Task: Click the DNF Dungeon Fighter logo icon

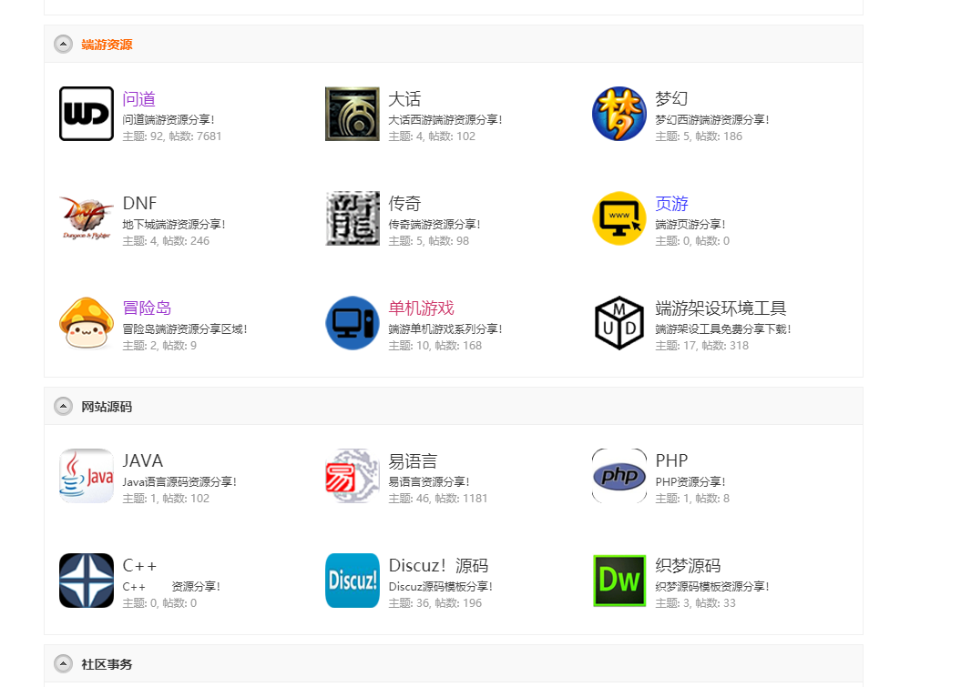Action: coord(87,218)
